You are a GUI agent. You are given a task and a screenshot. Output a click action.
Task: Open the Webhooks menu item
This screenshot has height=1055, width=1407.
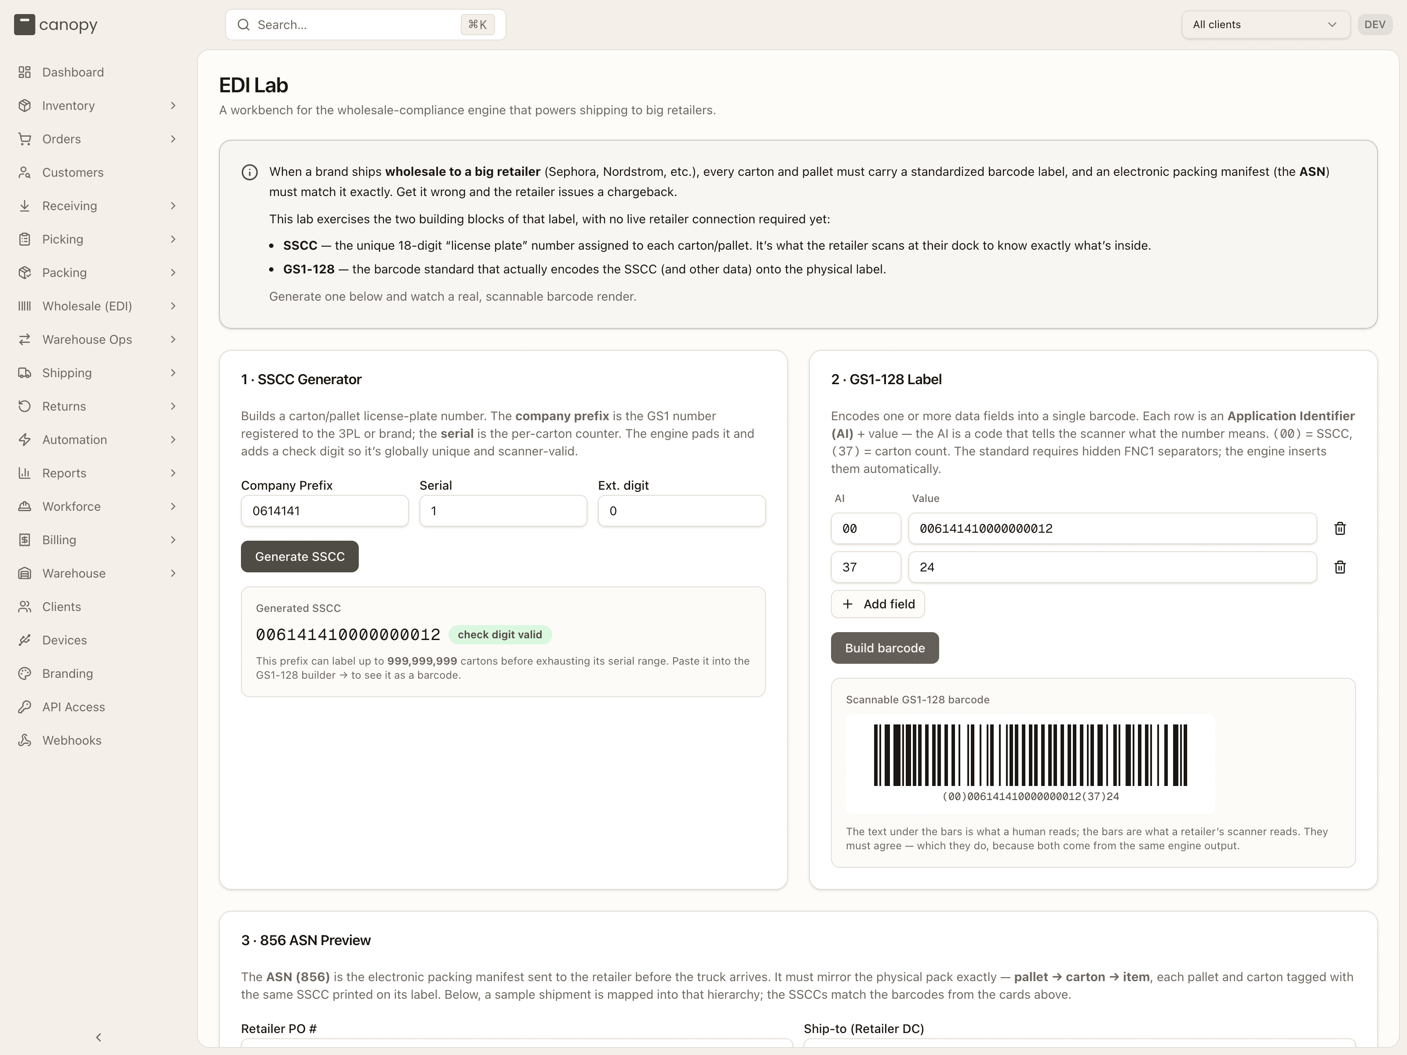(98, 740)
